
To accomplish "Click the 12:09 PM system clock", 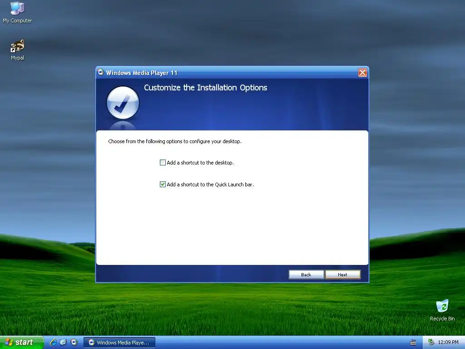I will coord(448,342).
